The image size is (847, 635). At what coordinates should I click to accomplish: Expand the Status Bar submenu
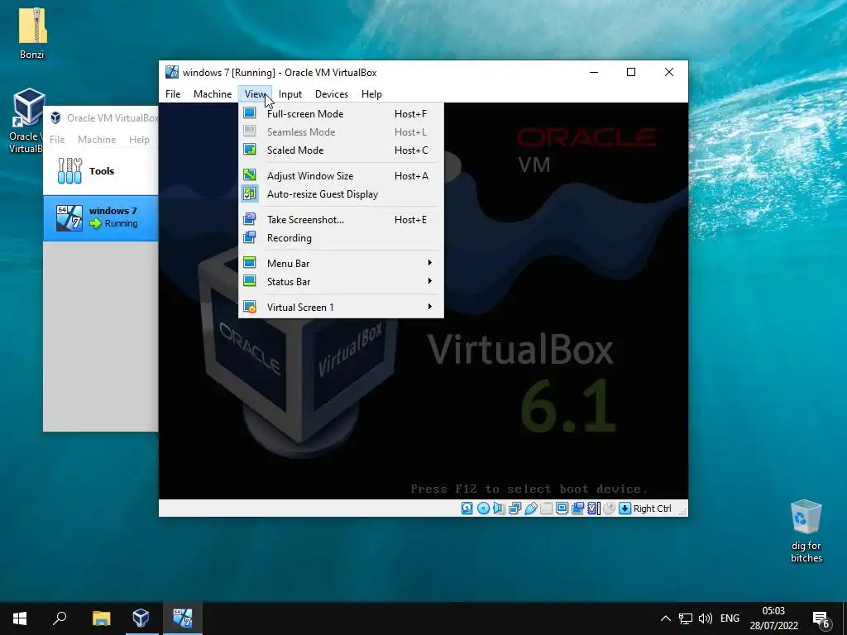pyautogui.click(x=341, y=282)
